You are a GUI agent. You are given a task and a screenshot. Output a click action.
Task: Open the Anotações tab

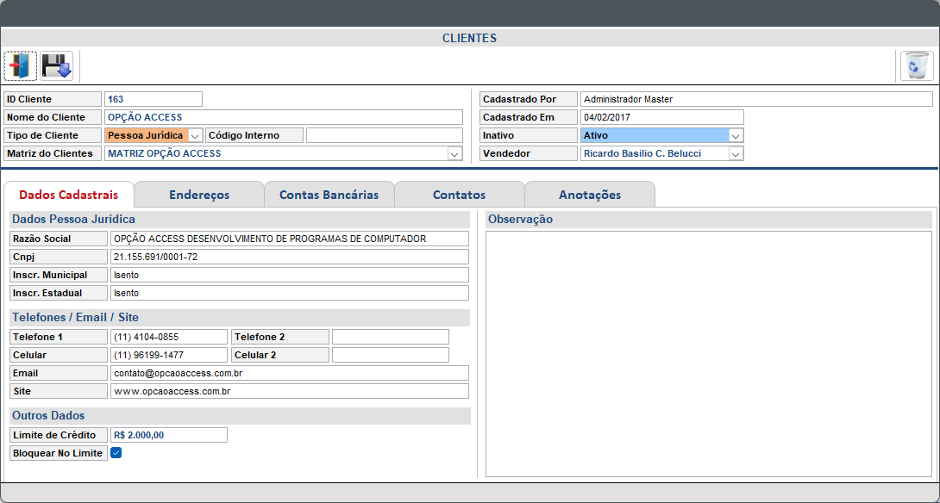[590, 195]
